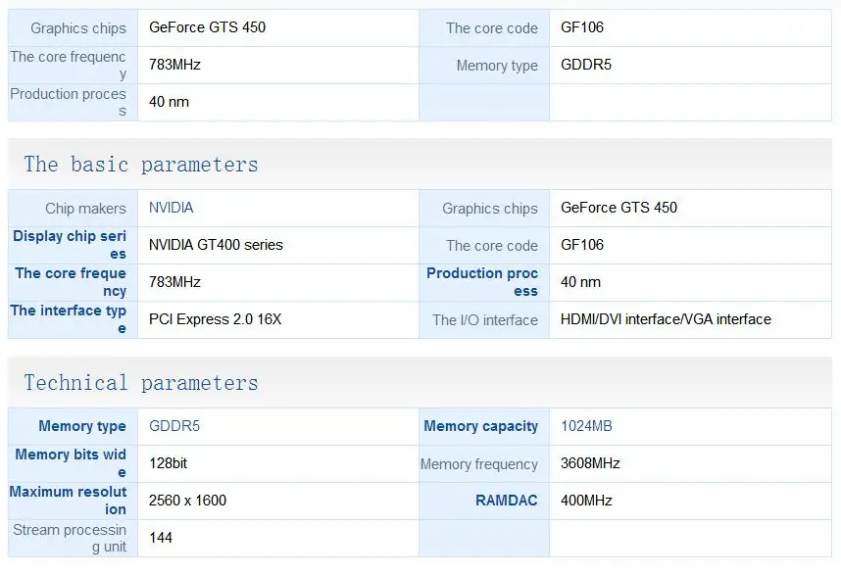
Task: Click the 1024MB memory capacity value
Action: tap(586, 426)
